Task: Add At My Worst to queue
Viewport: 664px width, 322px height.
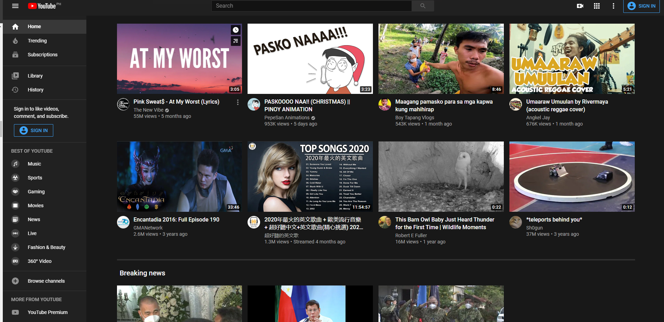Action: tap(236, 41)
